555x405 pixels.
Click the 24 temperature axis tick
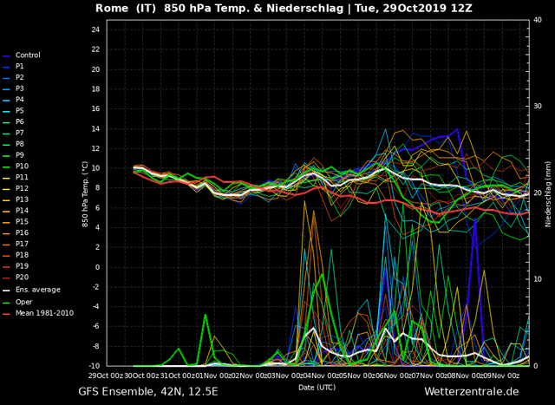coord(95,29)
